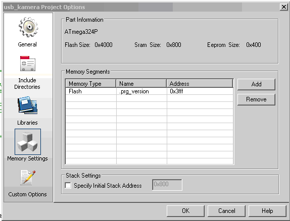
Task: Open the General gear icon
Action: click(x=28, y=27)
